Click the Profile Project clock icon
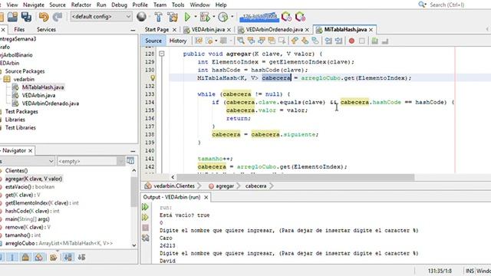491x276 pixels. point(223,17)
